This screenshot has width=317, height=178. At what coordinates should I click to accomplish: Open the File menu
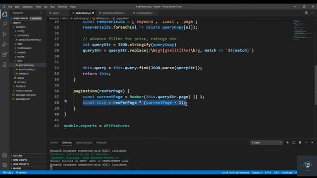point(10,6)
